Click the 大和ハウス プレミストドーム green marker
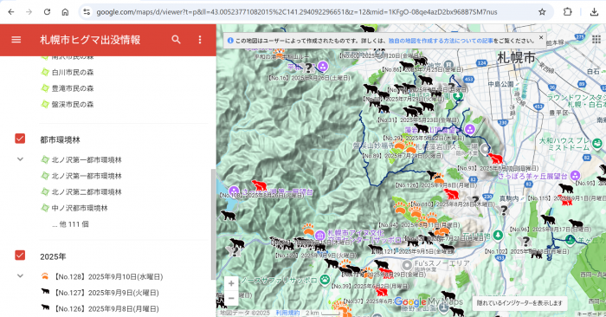Image resolution: width=606 pixels, height=317 pixels. [x=597, y=144]
